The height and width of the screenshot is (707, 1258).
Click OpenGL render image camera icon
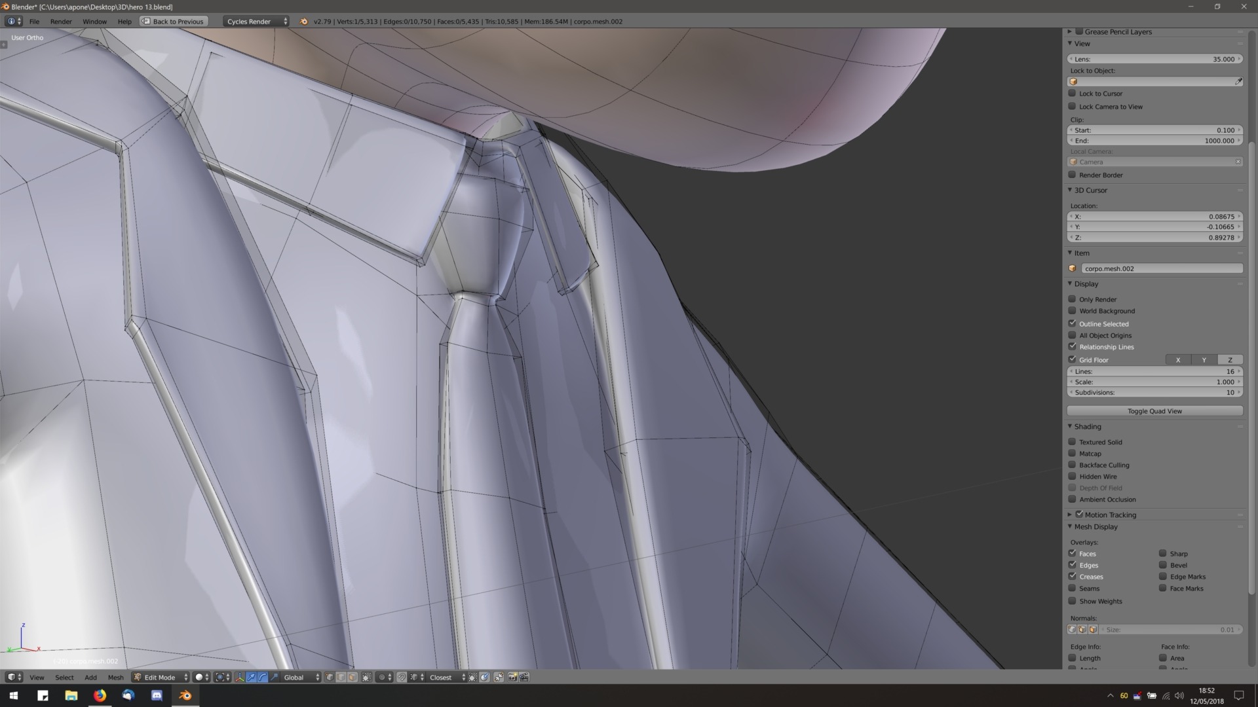pyautogui.click(x=512, y=677)
